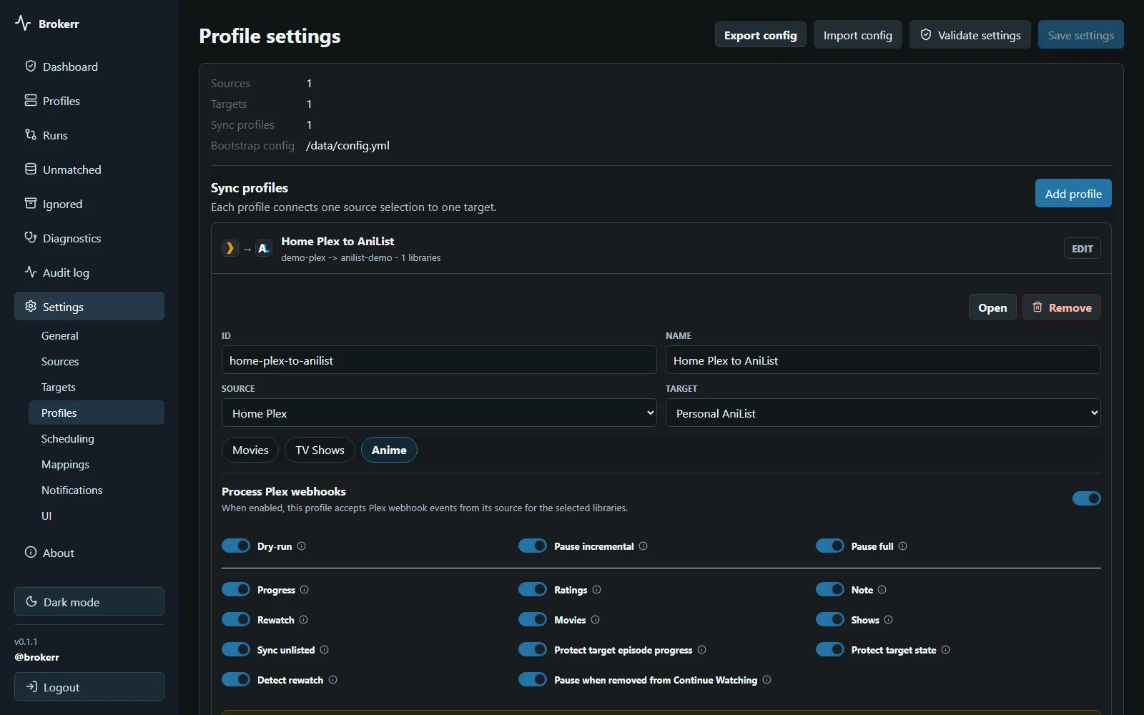The height and width of the screenshot is (715, 1144).
Task: Click Validate settings button
Action: point(970,34)
